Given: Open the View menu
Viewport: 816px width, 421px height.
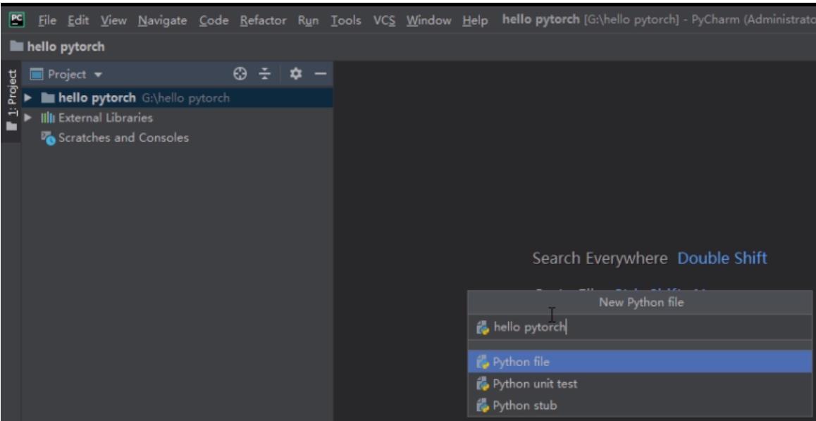Looking at the screenshot, I should 113,21.
